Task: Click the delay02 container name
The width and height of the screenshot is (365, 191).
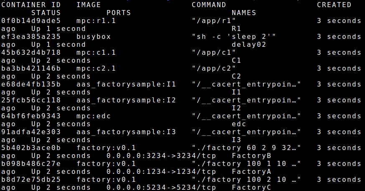Action: 249,44
